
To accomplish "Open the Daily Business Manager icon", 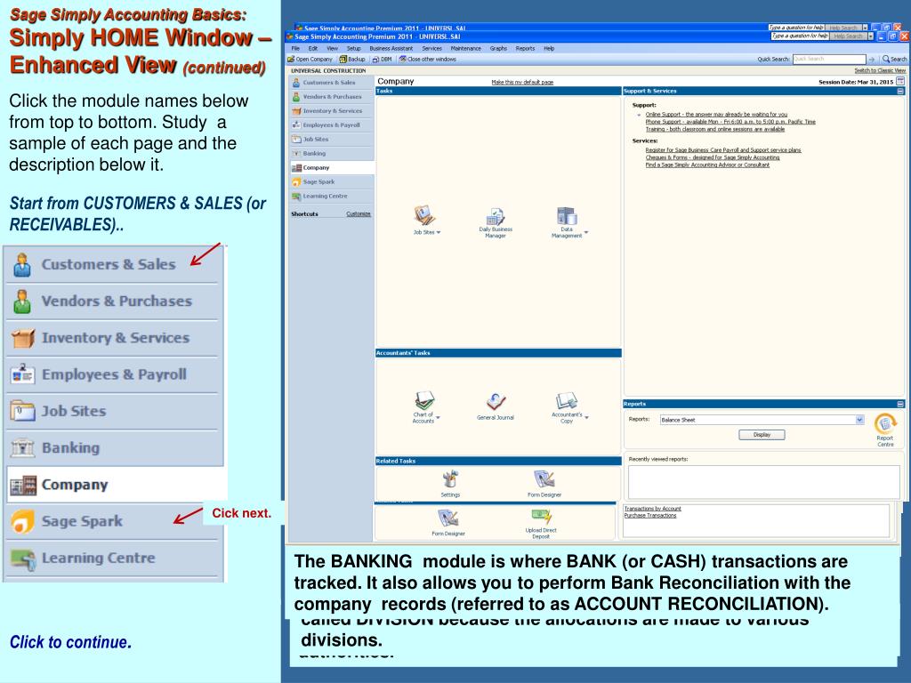I will pyautogui.click(x=495, y=217).
